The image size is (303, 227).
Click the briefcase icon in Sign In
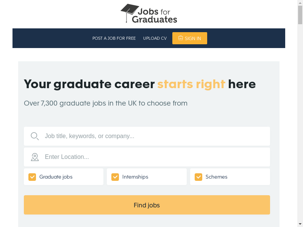point(181,38)
